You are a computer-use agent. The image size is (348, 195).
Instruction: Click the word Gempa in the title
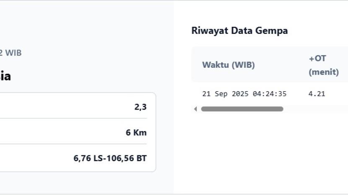(x=273, y=31)
